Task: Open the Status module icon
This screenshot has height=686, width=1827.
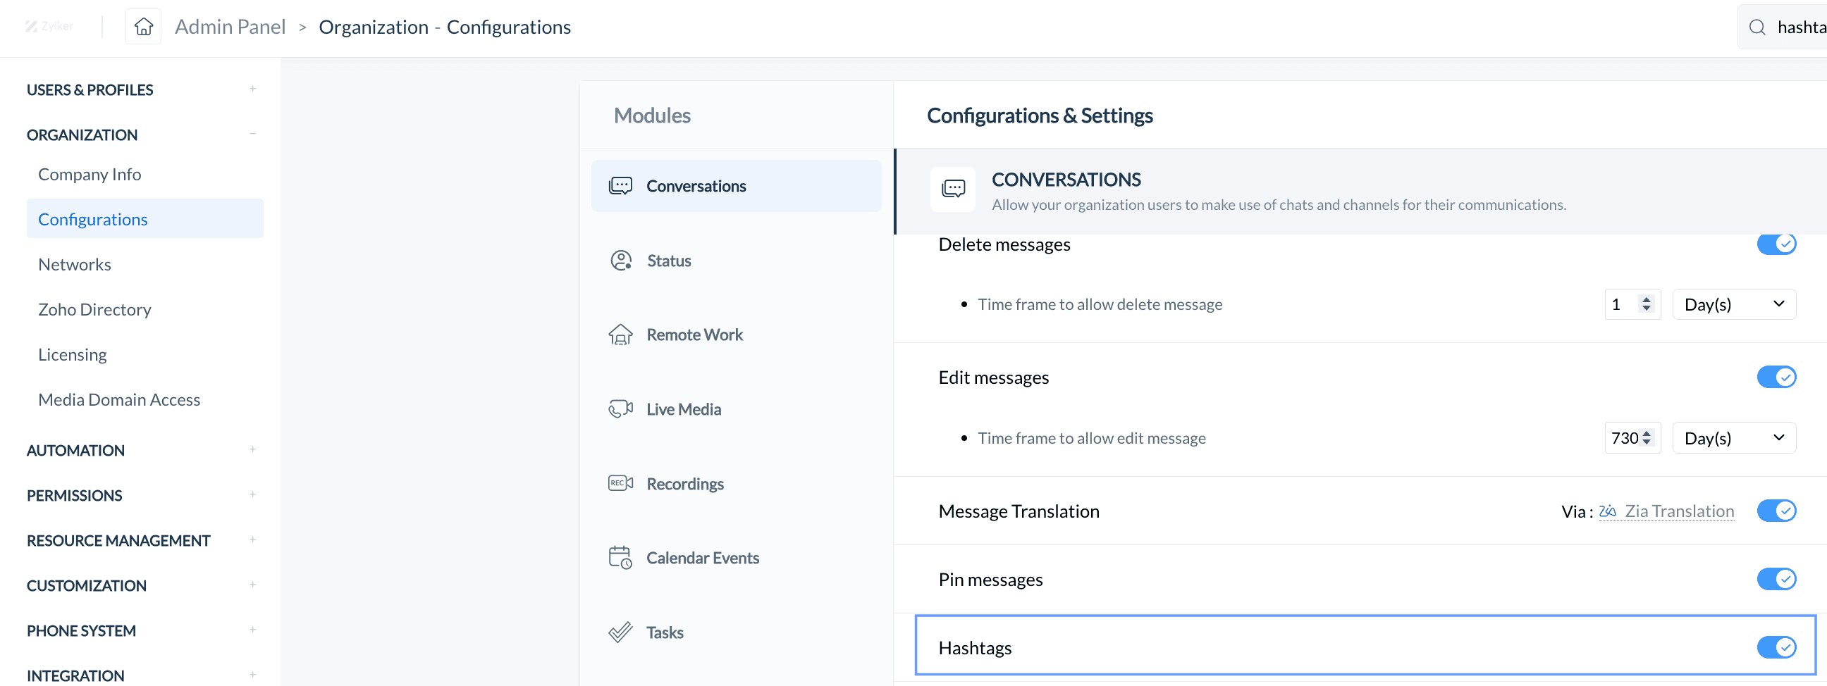Action: pyautogui.click(x=620, y=261)
